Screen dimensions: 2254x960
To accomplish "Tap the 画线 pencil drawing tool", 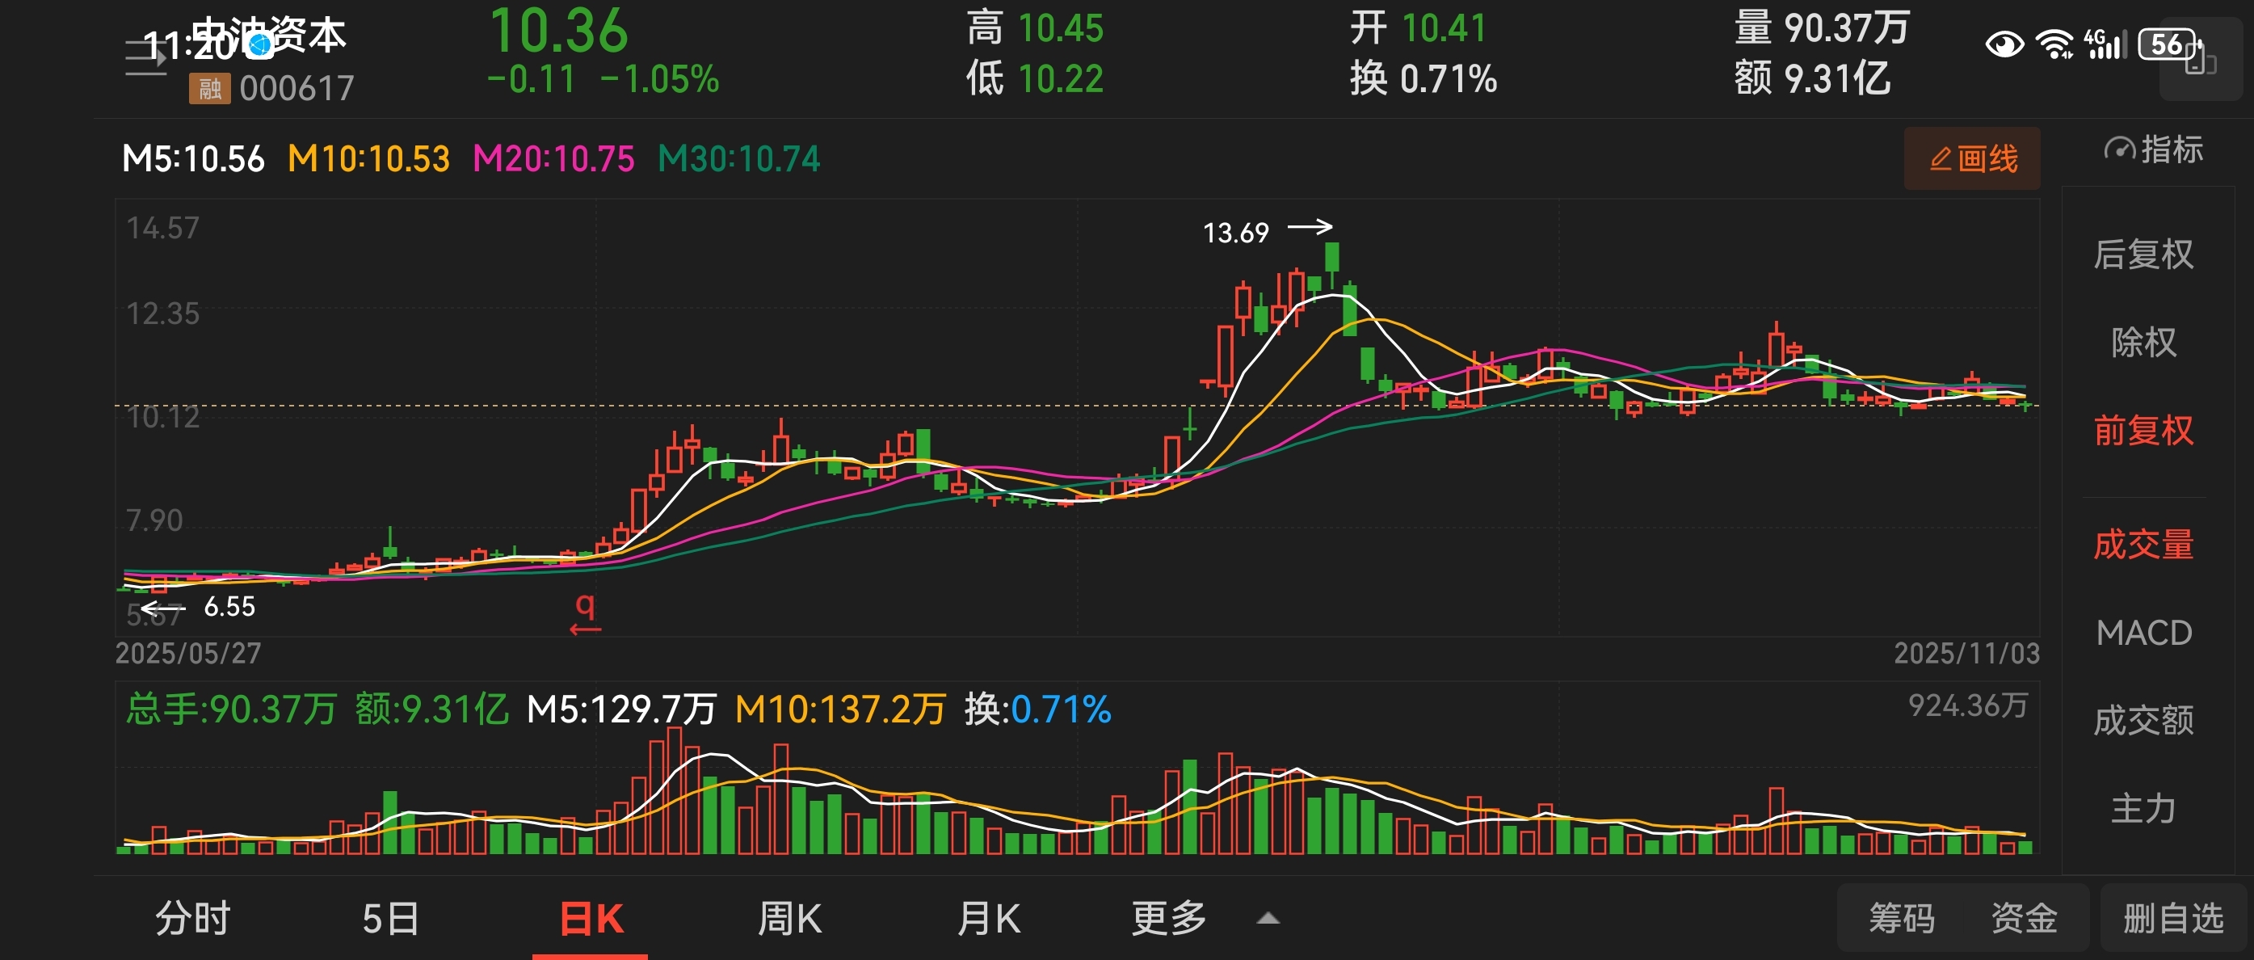I will click(1971, 159).
